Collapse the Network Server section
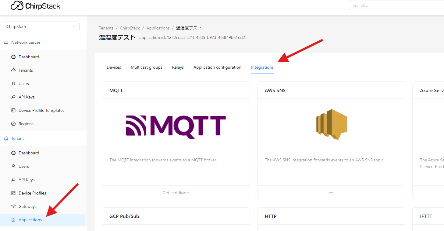The height and width of the screenshot is (231, 444). point(43,42)
